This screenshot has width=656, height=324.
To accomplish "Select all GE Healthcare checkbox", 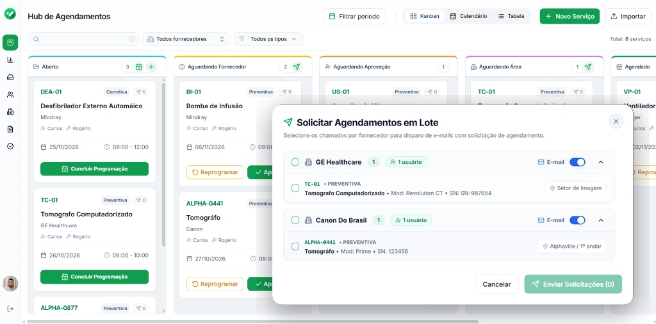I will [295, 162].
